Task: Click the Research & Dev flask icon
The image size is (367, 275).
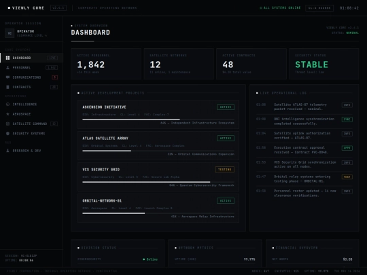Action: click(7, 151)
